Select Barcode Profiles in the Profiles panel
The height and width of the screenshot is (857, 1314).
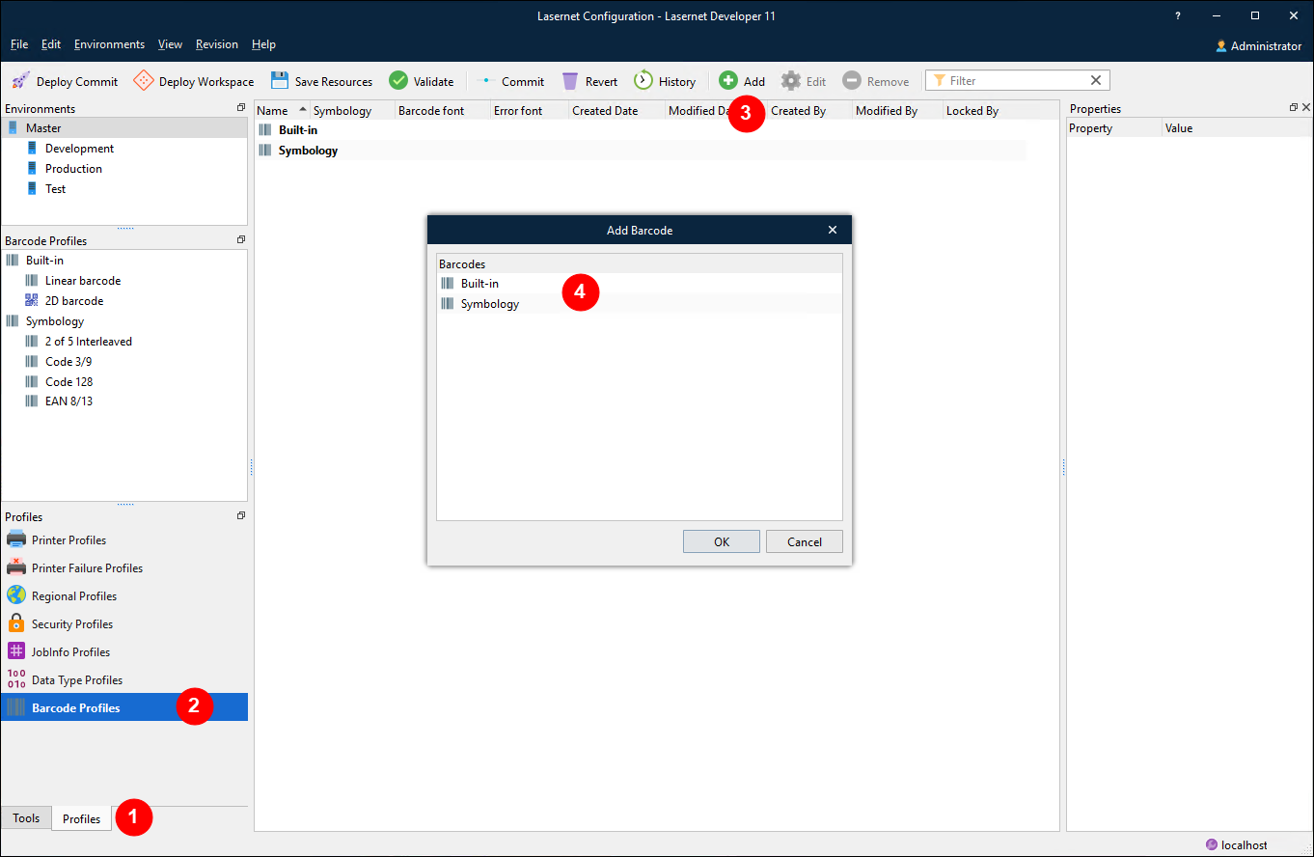124,707
